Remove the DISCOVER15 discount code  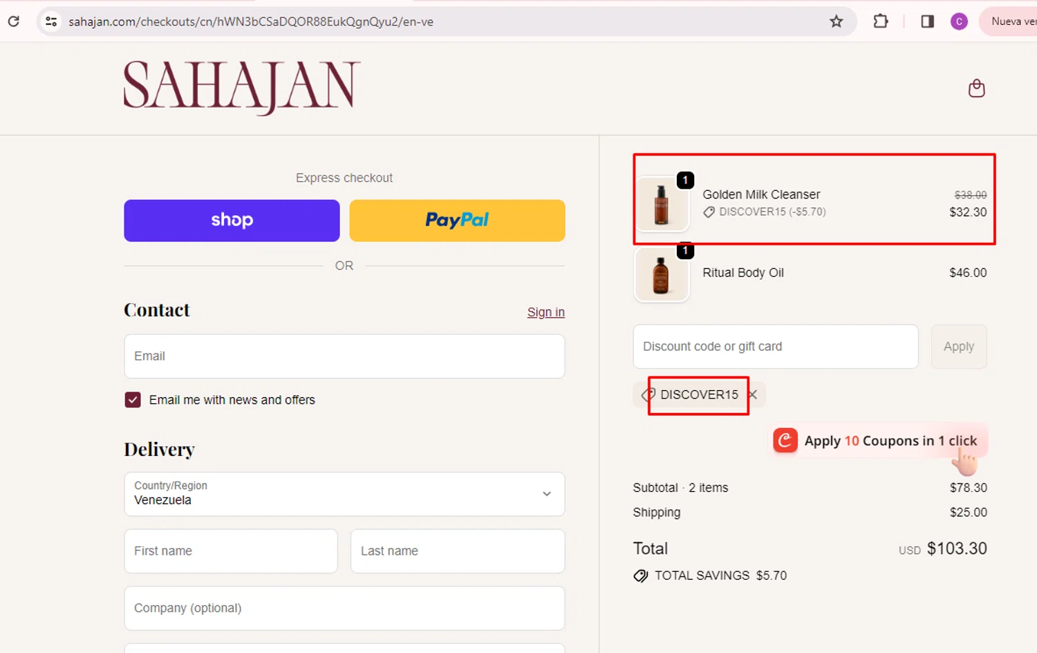click(754, 395)
